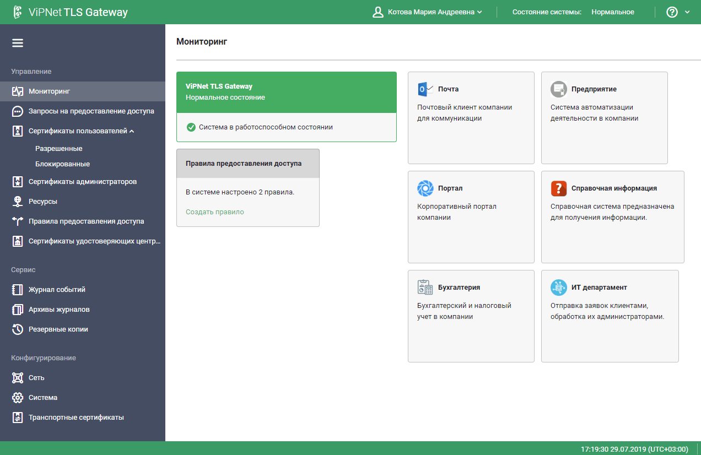Viewport: 701px width, 455px height.
Task: Open Запросы на предоставление доступа
Action: 83,111
